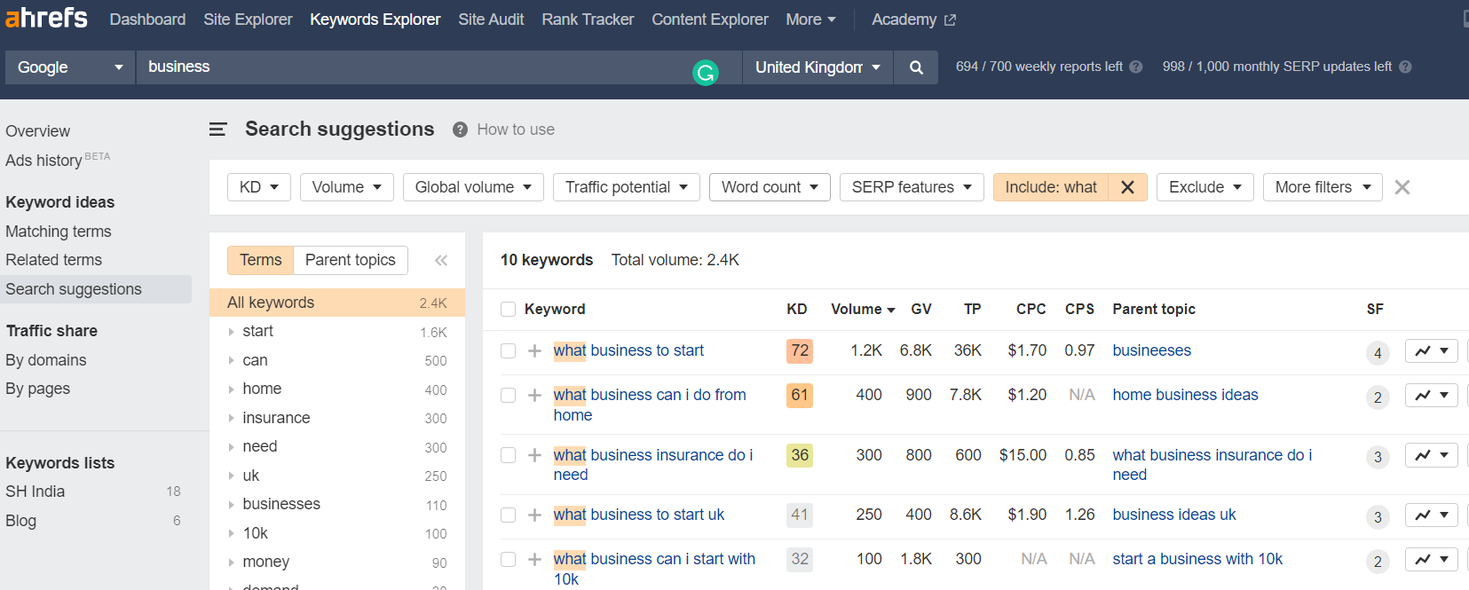The height and width of the screenshot is (590, 1469).
Task: Open the United Kingdom country dropdown
Action: 817,67
